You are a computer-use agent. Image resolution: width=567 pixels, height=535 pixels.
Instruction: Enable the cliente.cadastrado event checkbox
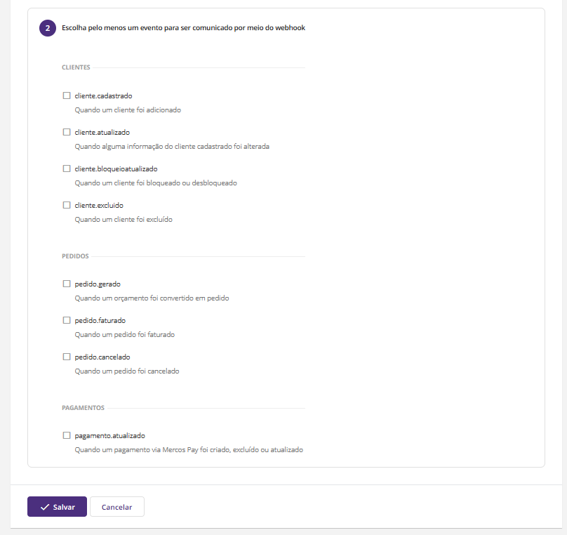(67, 95)
